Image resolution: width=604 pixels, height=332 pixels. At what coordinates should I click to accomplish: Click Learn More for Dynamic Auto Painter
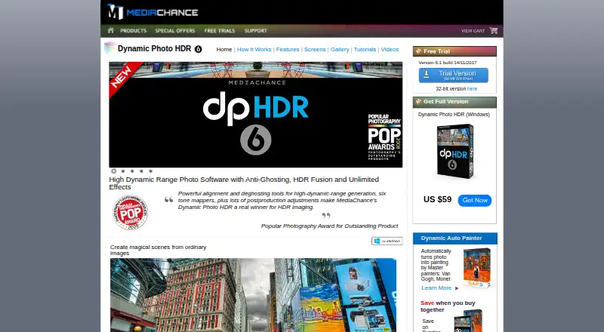436,288
